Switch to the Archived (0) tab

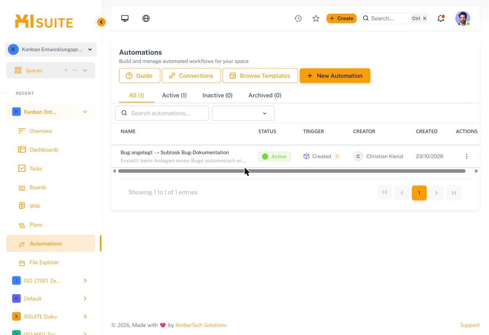click(x=265, y=95)
